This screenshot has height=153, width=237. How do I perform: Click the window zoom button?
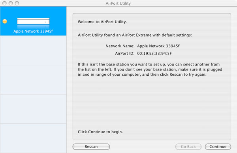pyautogui.click(x=17, y=3)
